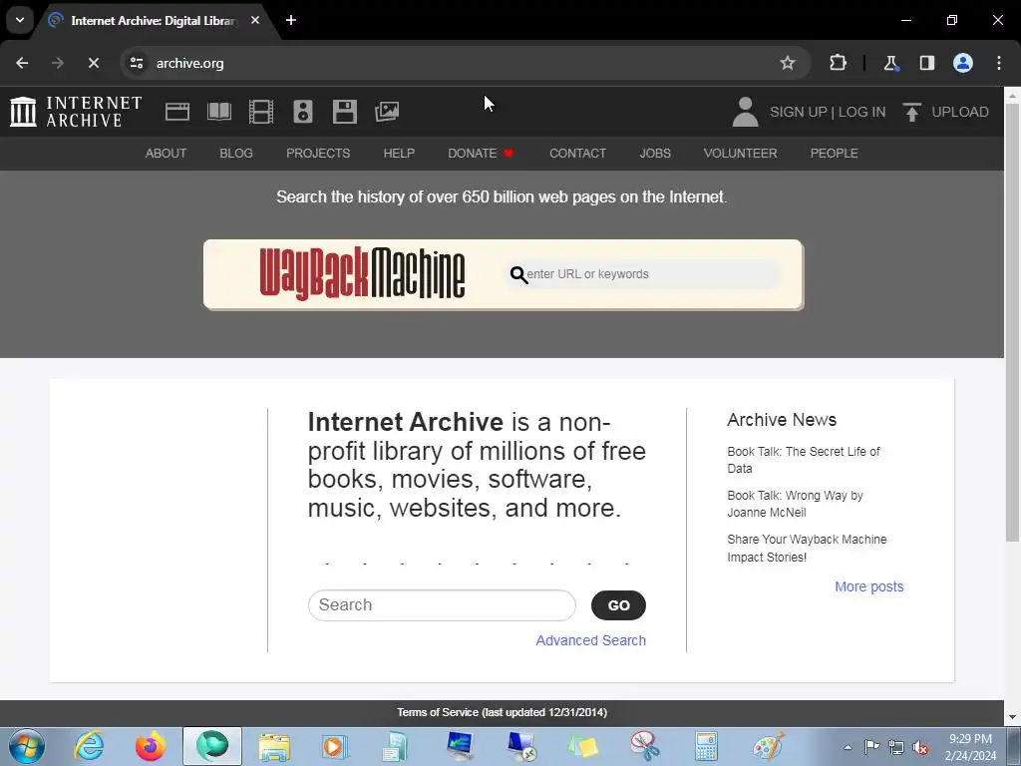The height and width of the screenshot is (766, 1021).
Task: Open the Images icon in header
Action: [387, 112]
